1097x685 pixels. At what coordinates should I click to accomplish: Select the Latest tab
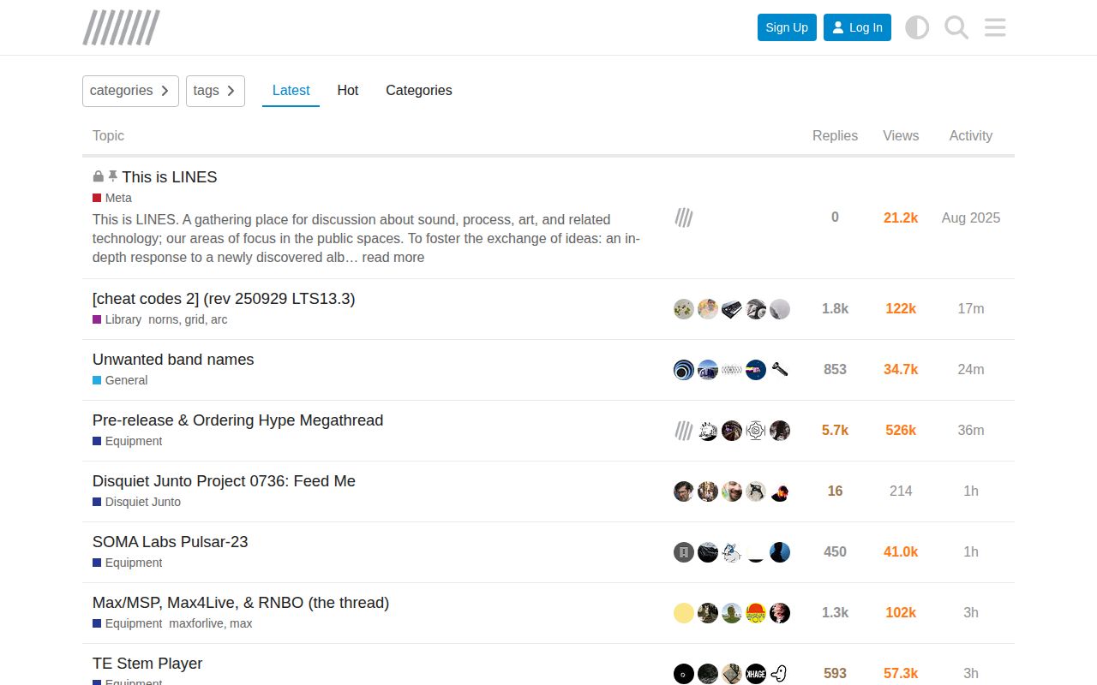point(291,91)
